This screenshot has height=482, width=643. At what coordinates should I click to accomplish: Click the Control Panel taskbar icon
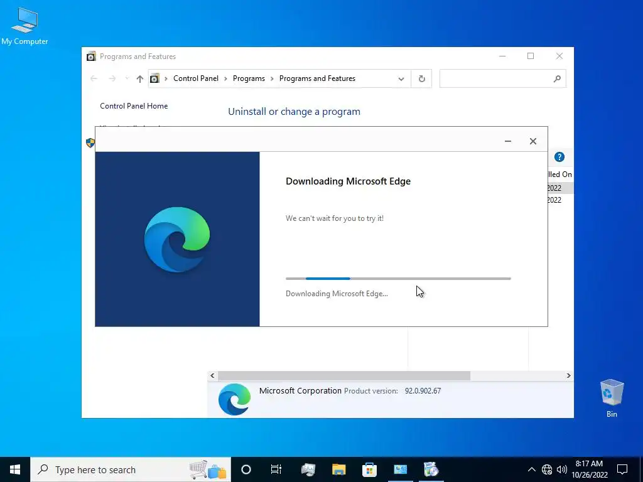pos(400,469)
